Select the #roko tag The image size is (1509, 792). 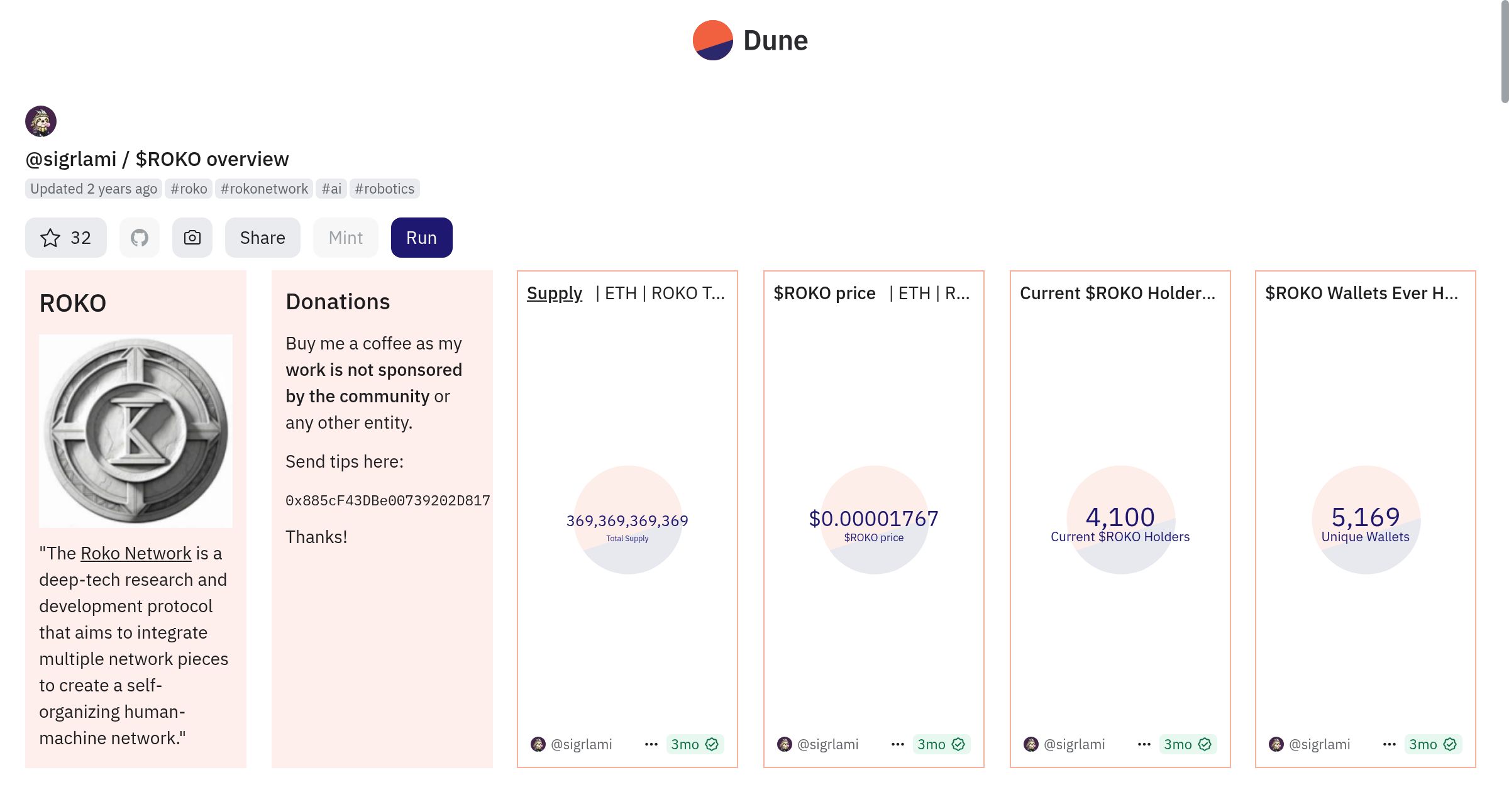189,189
